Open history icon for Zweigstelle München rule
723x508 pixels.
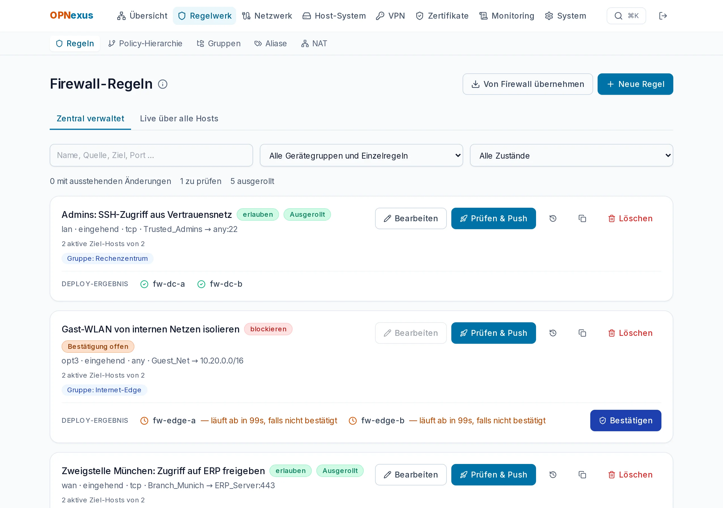point(553,475)
